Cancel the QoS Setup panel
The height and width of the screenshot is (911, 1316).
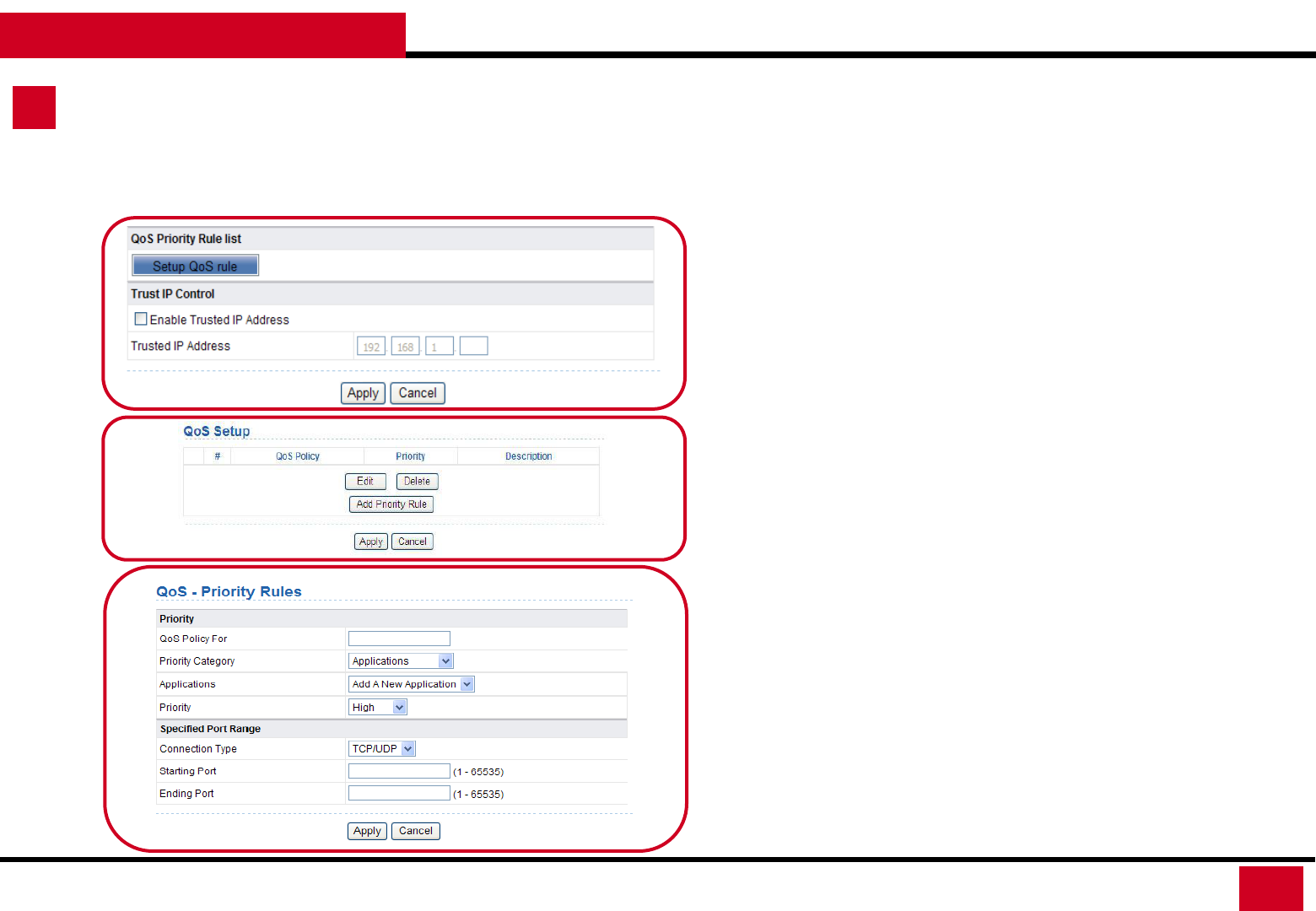(x=413, y=542)
